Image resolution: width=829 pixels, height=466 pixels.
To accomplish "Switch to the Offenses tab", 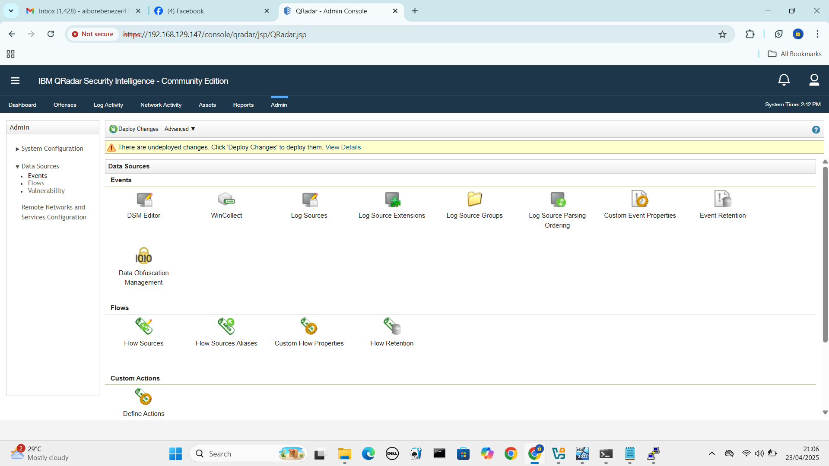I will point(65,105).
